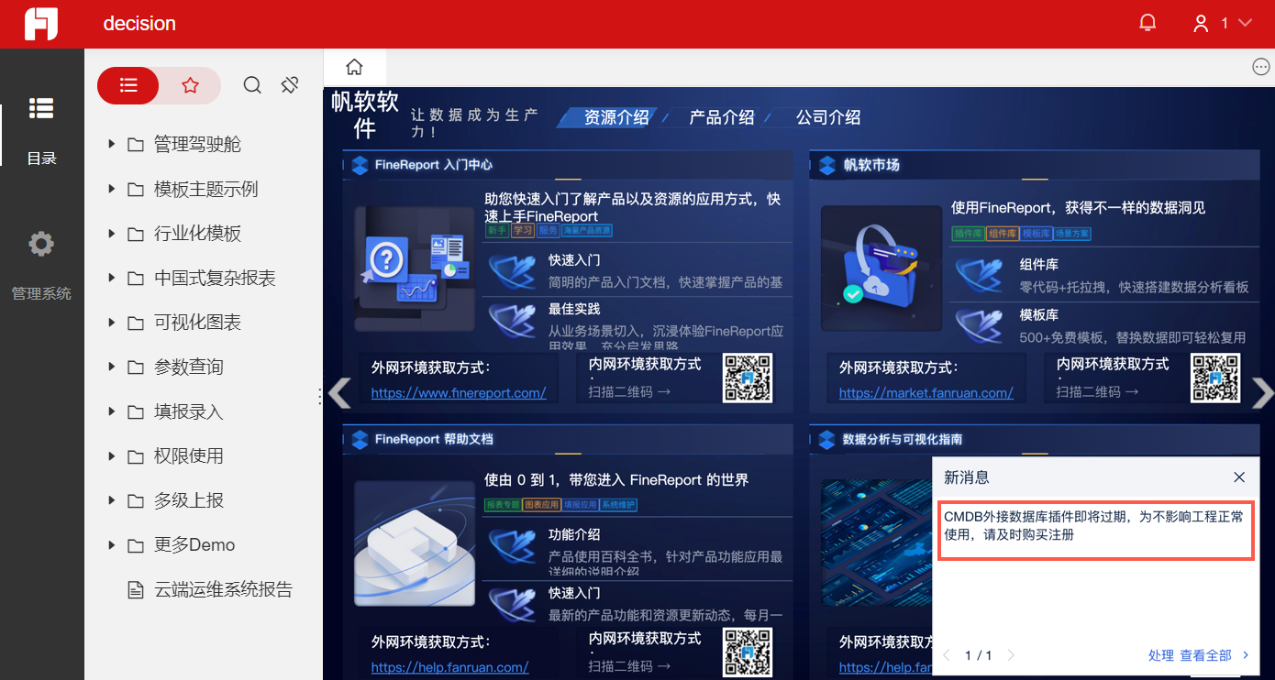
Task: Click the FineReport 帮助文档 card title
Action: click(x=434, y=439)
